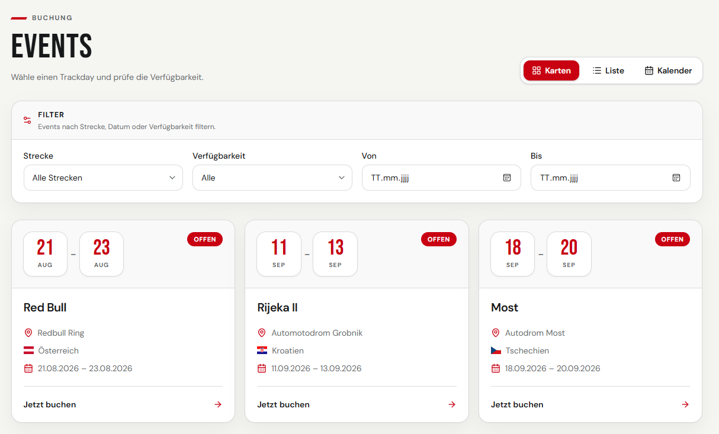Click the arrow icon on Rijeka II card
This screenshot has width=719, height=434.
(x=452, y=404)
